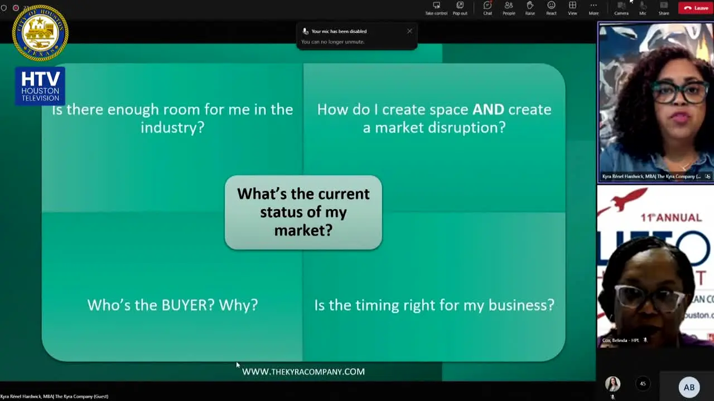
Task: Pop out the shared content
Action: [x=460, y=8]
